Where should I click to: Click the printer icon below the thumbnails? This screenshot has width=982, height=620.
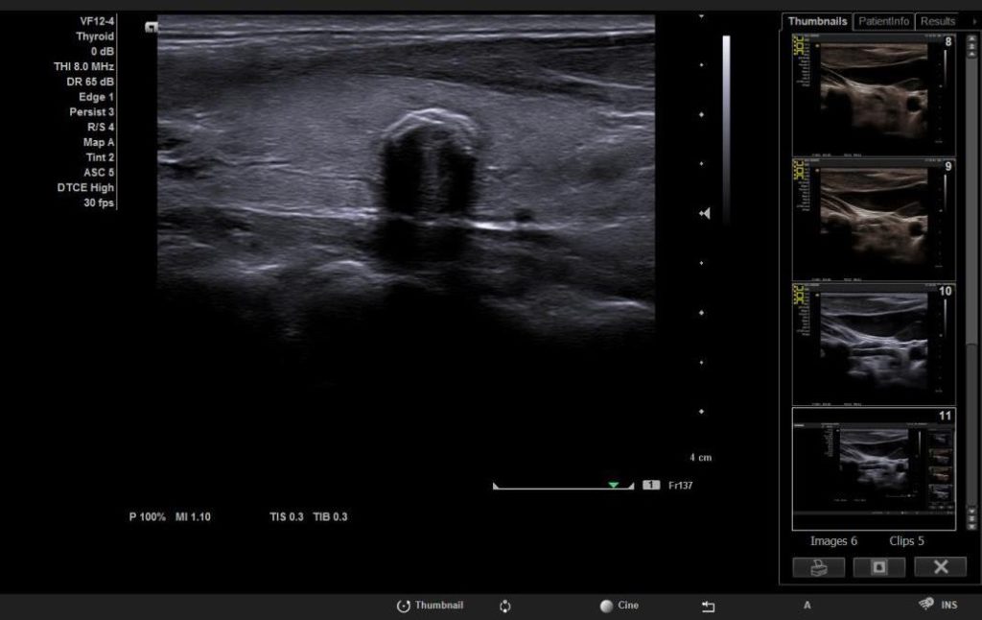tap(818, 567)
